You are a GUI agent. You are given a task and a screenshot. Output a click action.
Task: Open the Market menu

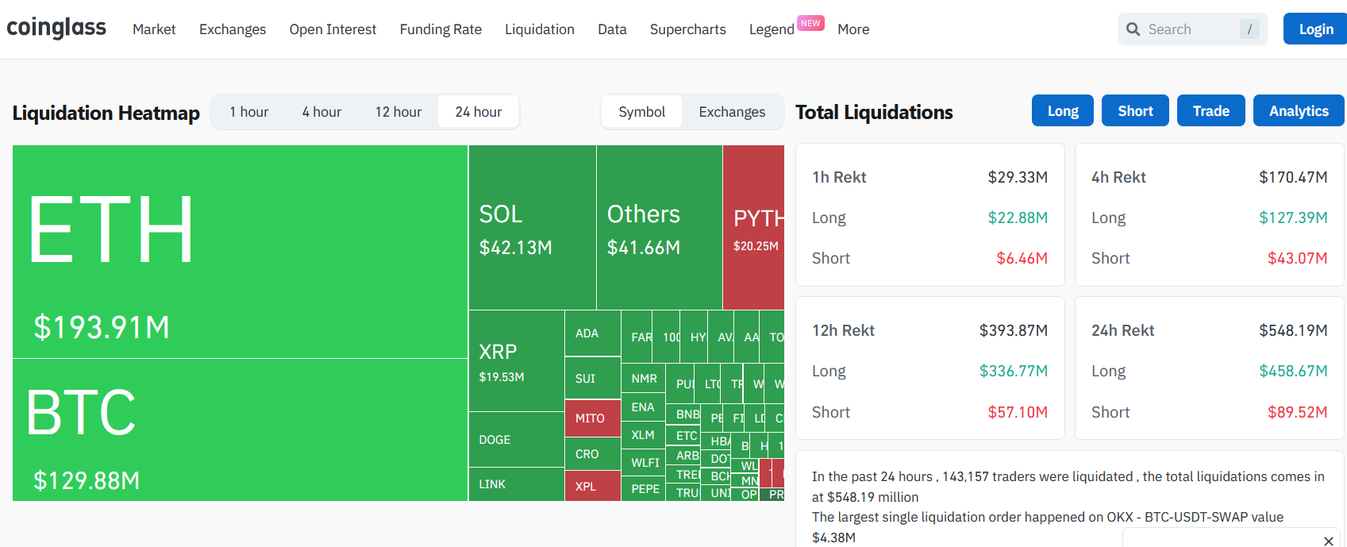(x=154, y=29)
